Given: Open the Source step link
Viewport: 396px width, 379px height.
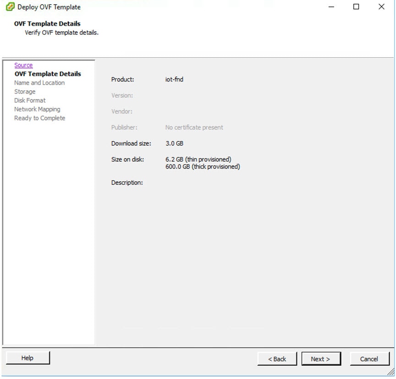Looking at the screenshot, I should click(x=23, y=65).
